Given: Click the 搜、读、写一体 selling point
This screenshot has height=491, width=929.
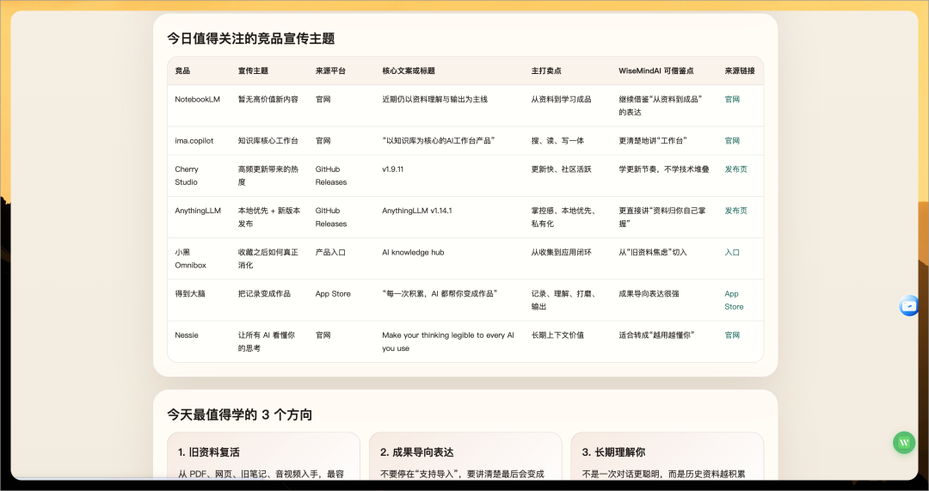Looking at the screenshot, I should tap(557, 141).
